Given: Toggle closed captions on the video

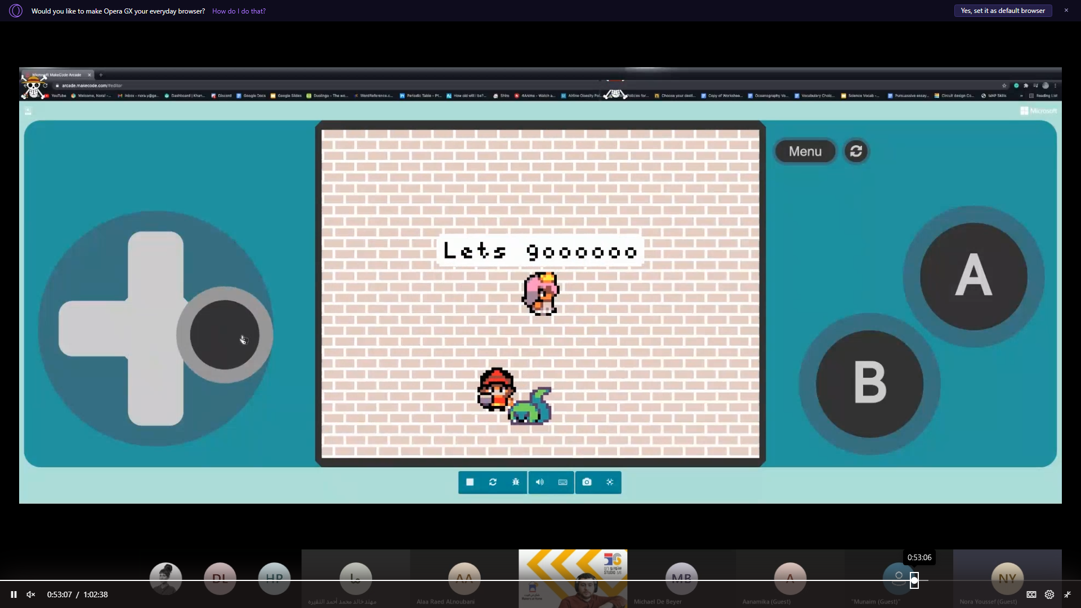Looking at the screenshot, I should pos(1031,594).
